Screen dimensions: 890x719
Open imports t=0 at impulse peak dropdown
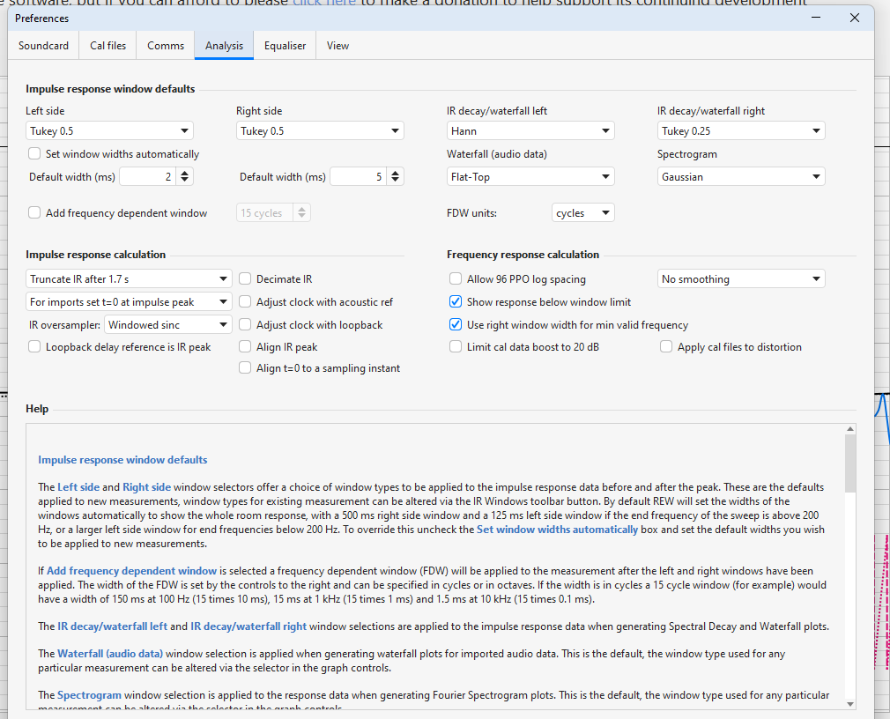[x=129, y=302]
